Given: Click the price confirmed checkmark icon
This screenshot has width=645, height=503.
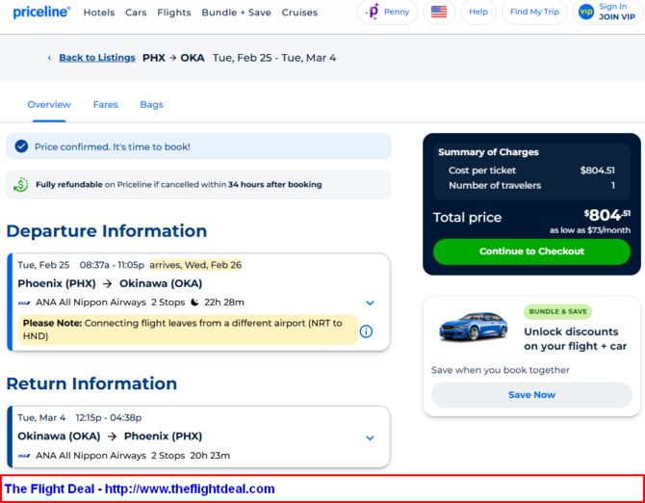Looking at the screenshot, I should [x=21, y=146].
